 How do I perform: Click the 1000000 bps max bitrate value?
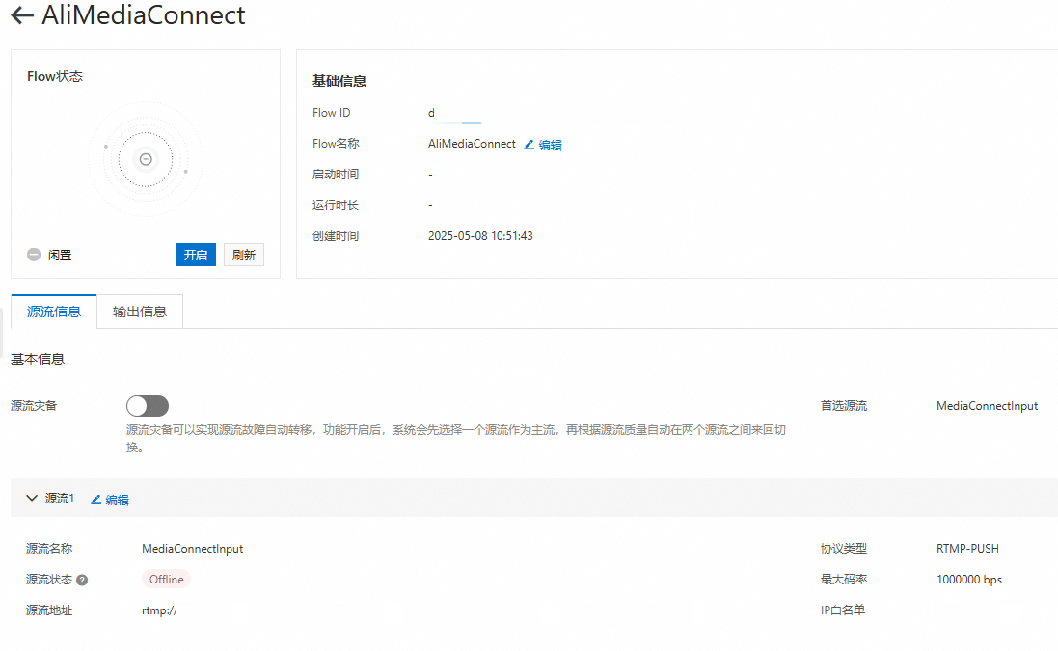[969, 580]
